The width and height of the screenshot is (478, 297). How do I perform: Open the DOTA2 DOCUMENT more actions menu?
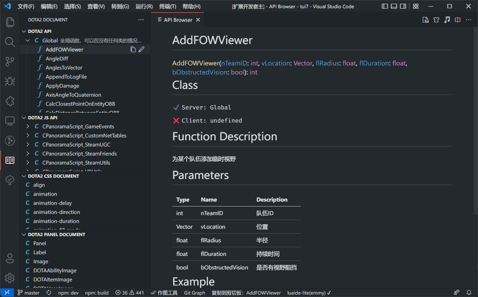click(x=141, y=20)
